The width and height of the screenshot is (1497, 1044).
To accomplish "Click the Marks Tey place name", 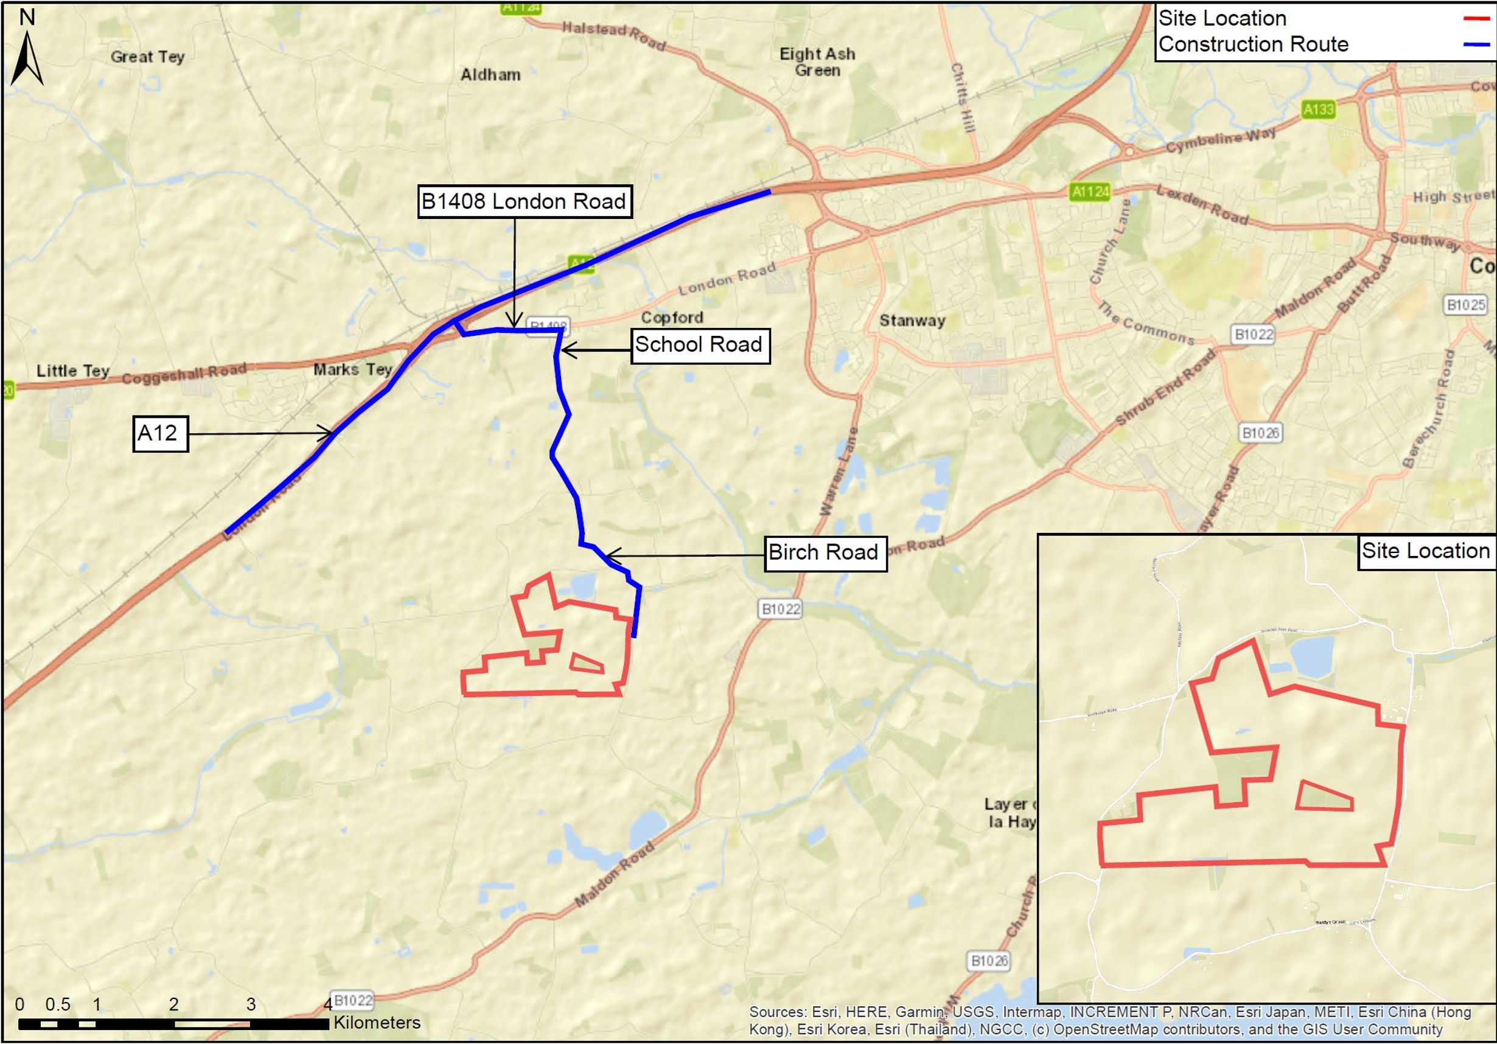I will (353, 369).
